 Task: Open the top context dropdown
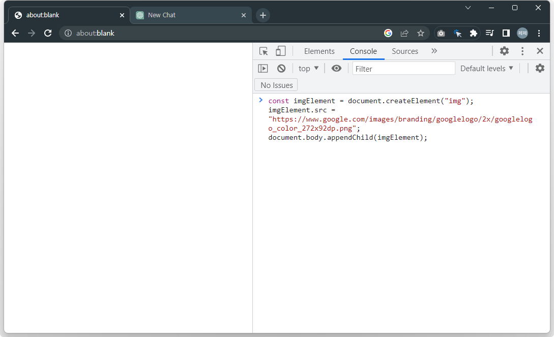308,69
